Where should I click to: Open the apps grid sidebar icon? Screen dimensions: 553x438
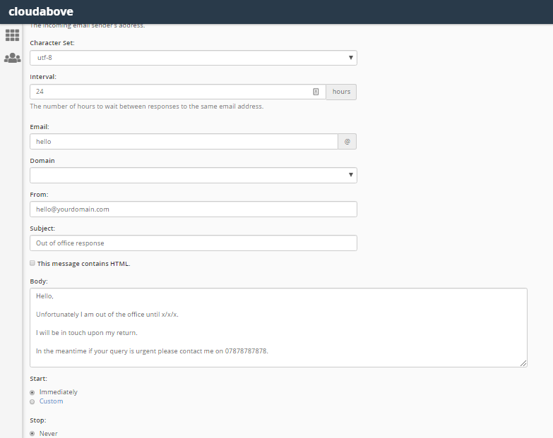tap(12, 35)
